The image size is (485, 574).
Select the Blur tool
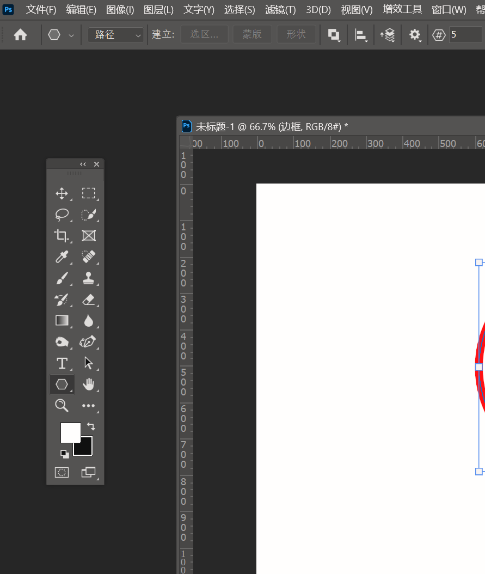89,321
